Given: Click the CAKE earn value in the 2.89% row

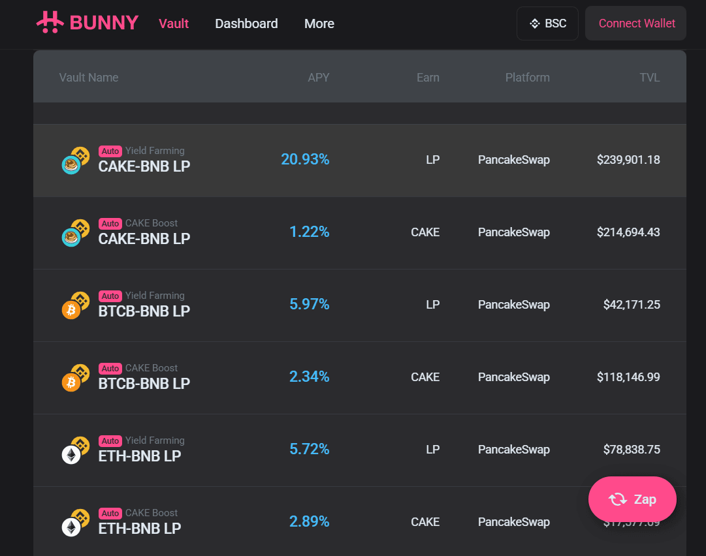Looking at the screenshot, I should click(x=425, y=522).
